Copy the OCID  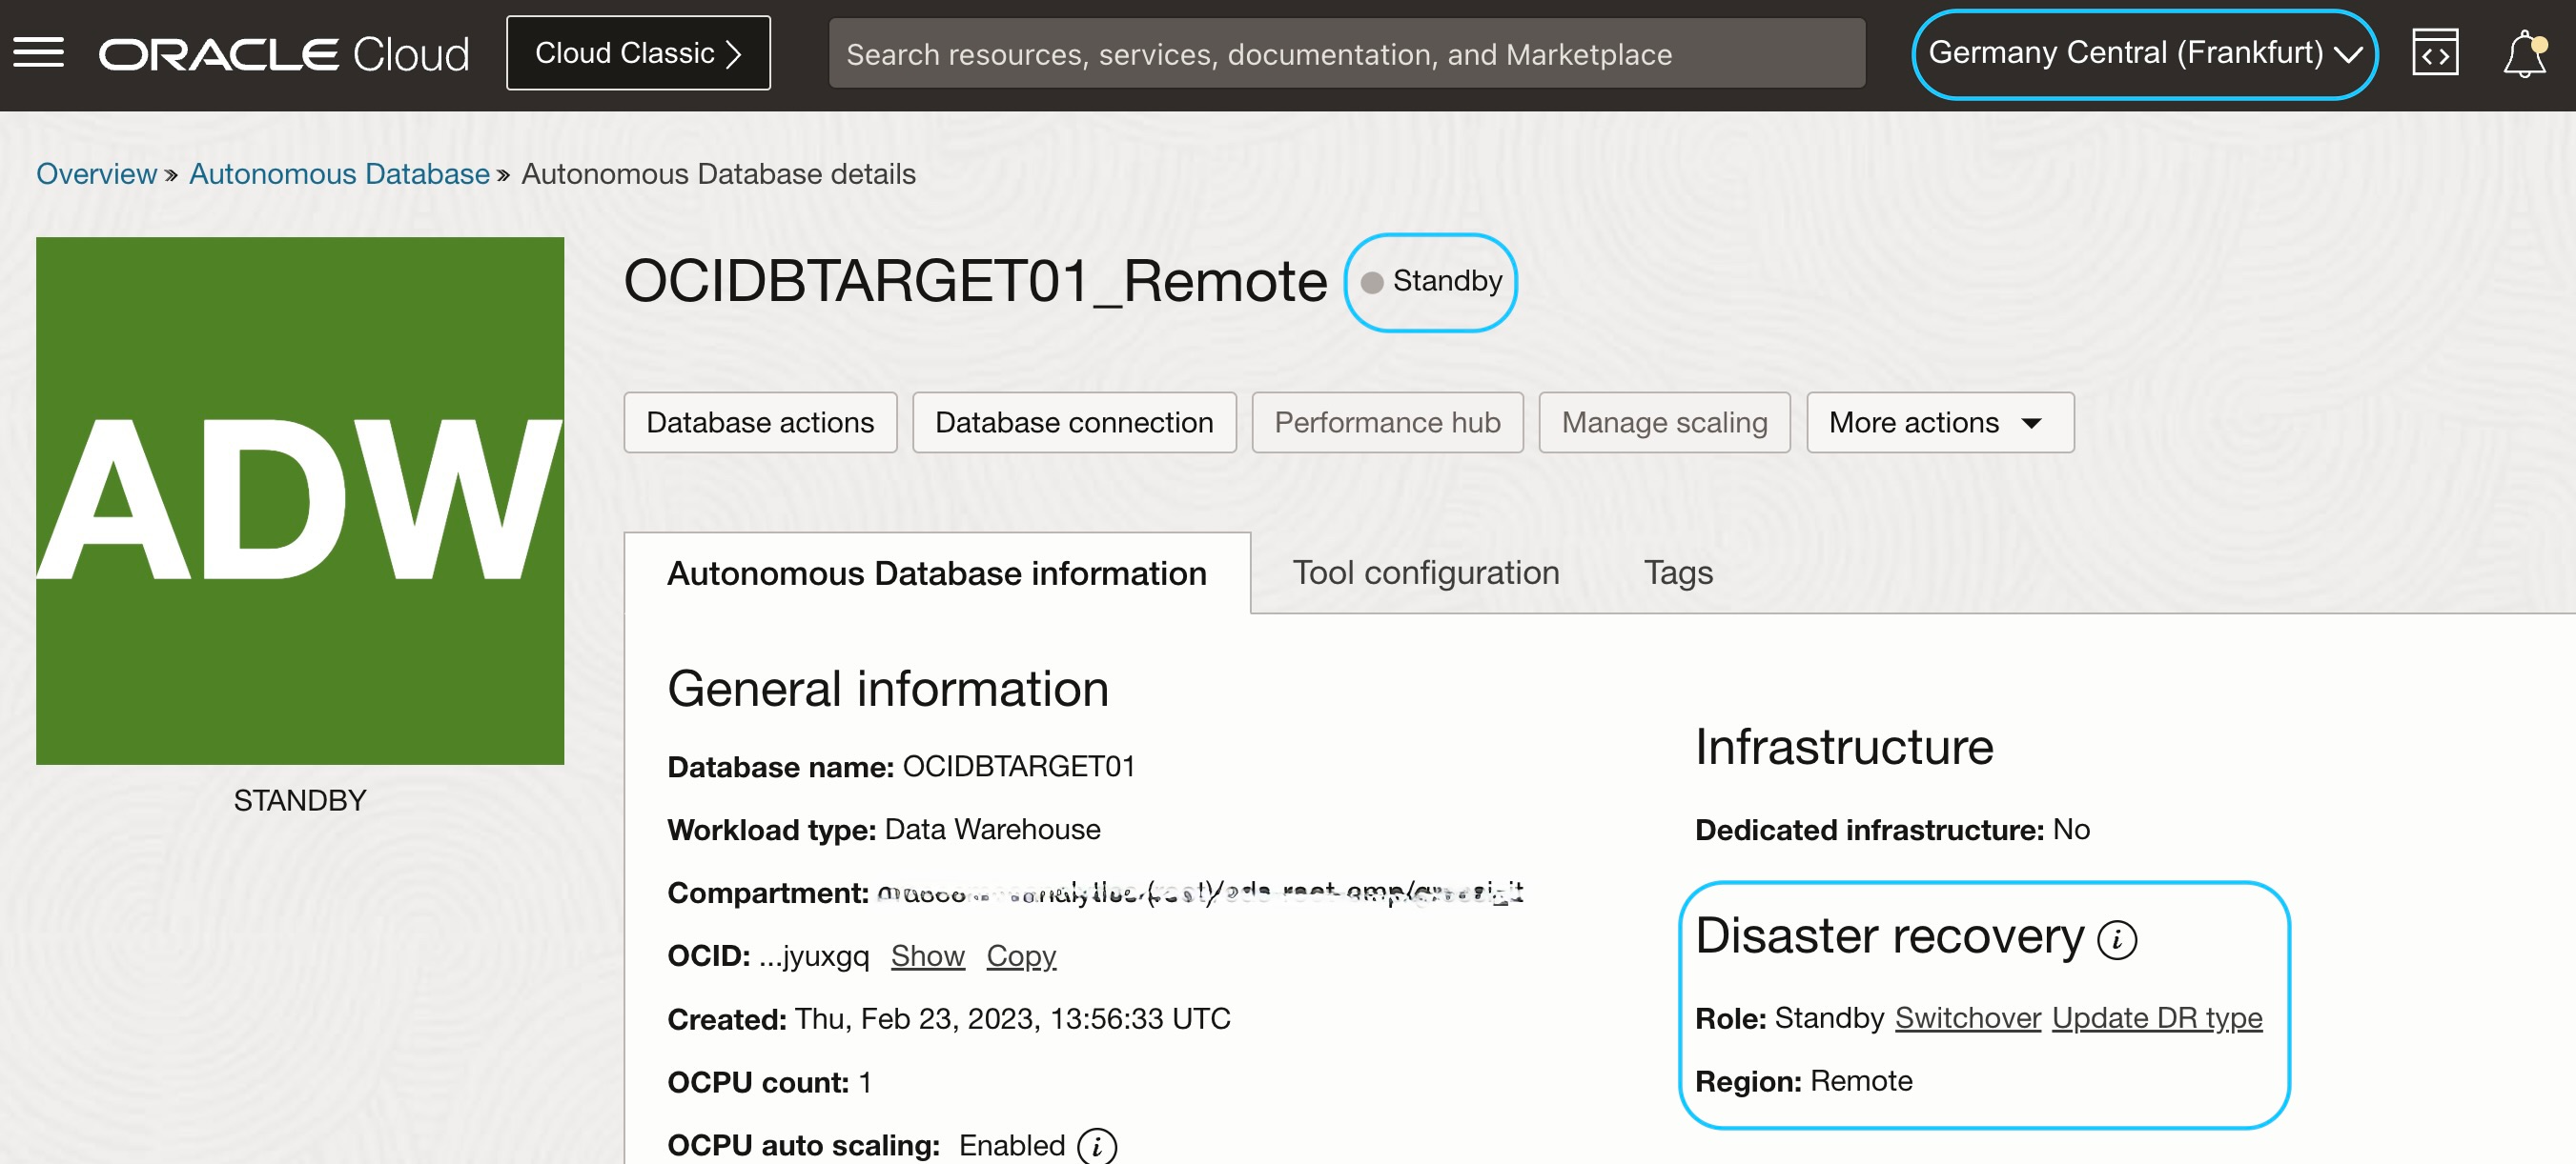[1020, 956]
